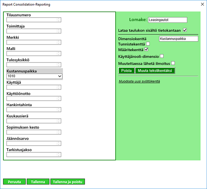Select the Toimittaja input field
207x189 pixels.
(34, 31)
